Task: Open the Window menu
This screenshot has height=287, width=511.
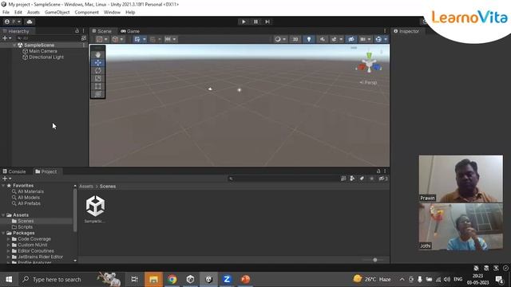Action: tap(112, 13)
